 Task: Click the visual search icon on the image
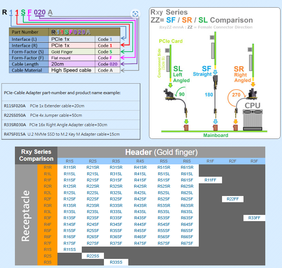click(x=135, y=14)
